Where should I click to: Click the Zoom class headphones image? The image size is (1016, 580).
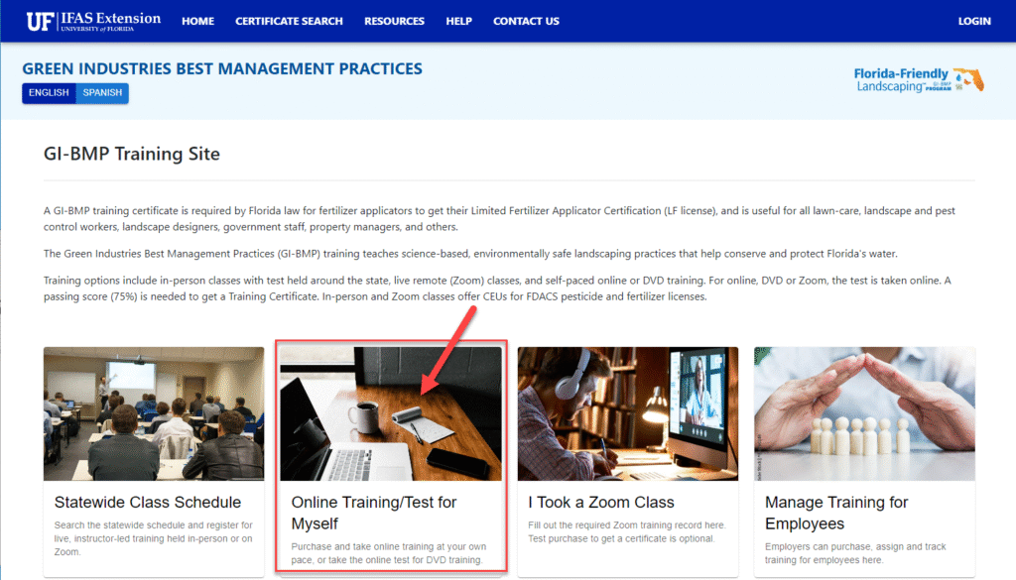coord(628,413)
